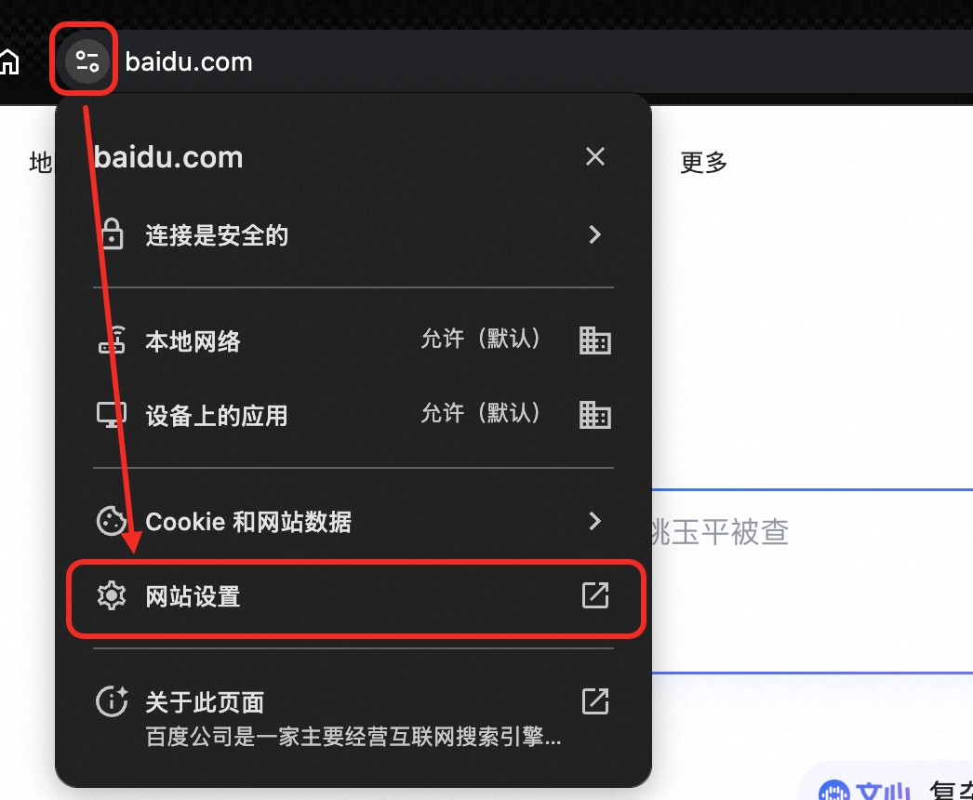Open the 允许（默认）setting for 本地网络
The height and width of the screenshot is (800, 973).
(x=481, y=339)
